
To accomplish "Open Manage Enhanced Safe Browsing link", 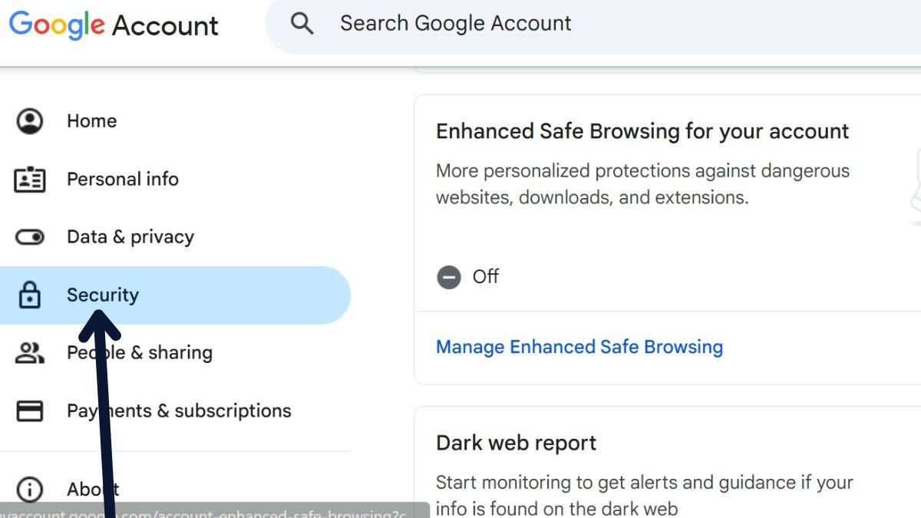I will coord(579,347).
